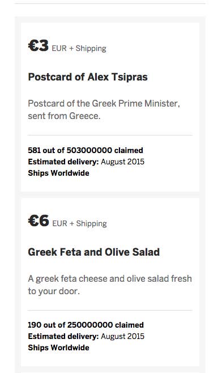Click Estimated delivery August 2015 on postcard card
This screenshot has width=218, height=373.
point(86,162)
